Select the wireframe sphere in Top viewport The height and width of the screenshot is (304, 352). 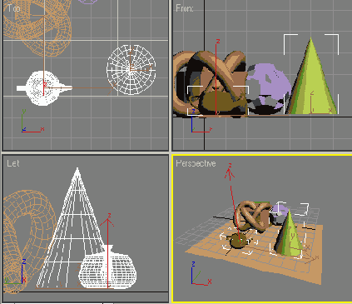[131, 69]
